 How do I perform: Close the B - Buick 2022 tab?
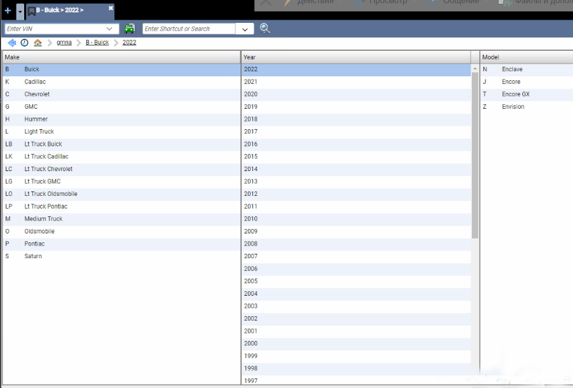pos(111,8)
